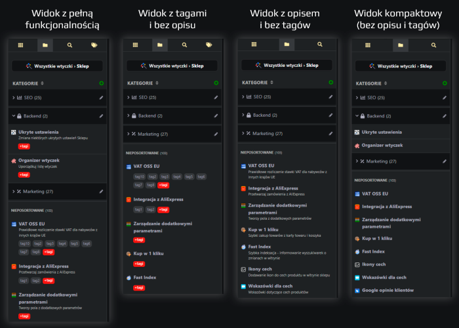The height and width of the screenshot is (328, 459).
Task: Open grid view tab in full-functionality panel
Action: pyautogui.click(x=20, y=45)
